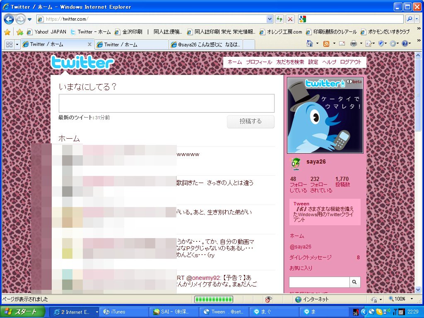Click the sidebar search text field
This screenshot has height=318, width=424.
[319, 282]
